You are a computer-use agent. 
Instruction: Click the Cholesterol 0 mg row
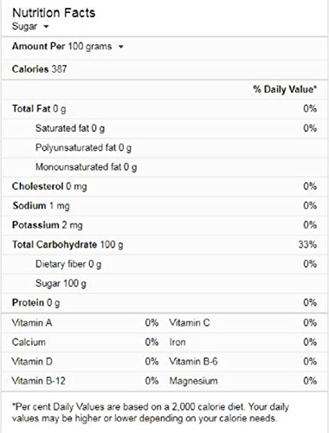164,186
